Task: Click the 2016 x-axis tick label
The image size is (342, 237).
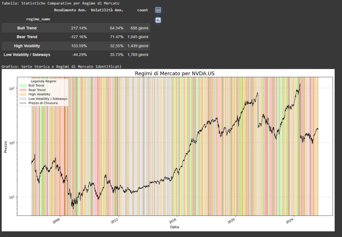Action: (x=173, y=221)
